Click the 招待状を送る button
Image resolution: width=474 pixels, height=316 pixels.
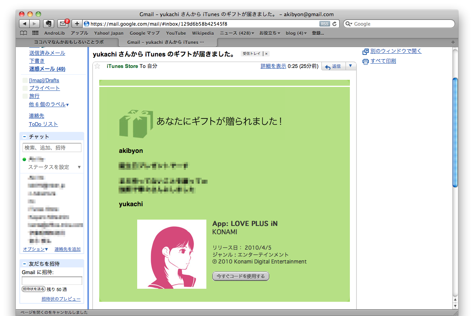point(34,289)
